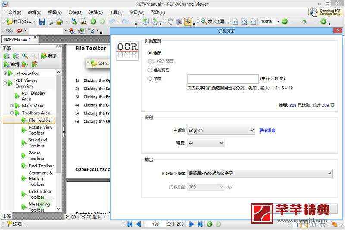Click the Delete bookmark icon

[x=25, y=64]
